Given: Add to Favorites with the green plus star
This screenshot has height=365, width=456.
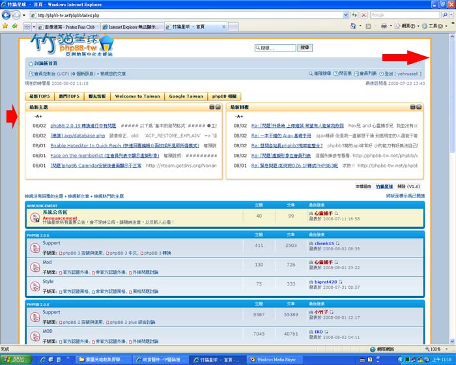Looking at the screenshot, I should (15, 26).
